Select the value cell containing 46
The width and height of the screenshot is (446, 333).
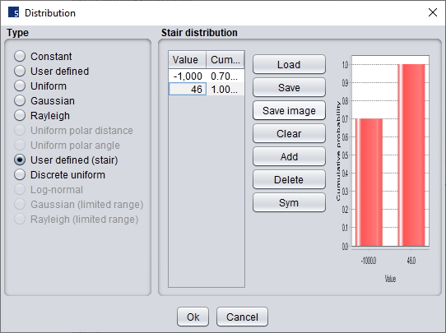pos(188,90)
